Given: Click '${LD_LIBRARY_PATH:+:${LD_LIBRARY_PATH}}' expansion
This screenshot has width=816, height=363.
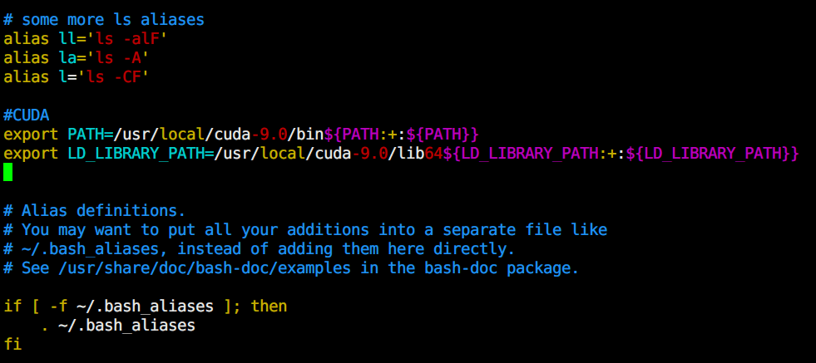Looking at the screenshot, I should (621, 154).
